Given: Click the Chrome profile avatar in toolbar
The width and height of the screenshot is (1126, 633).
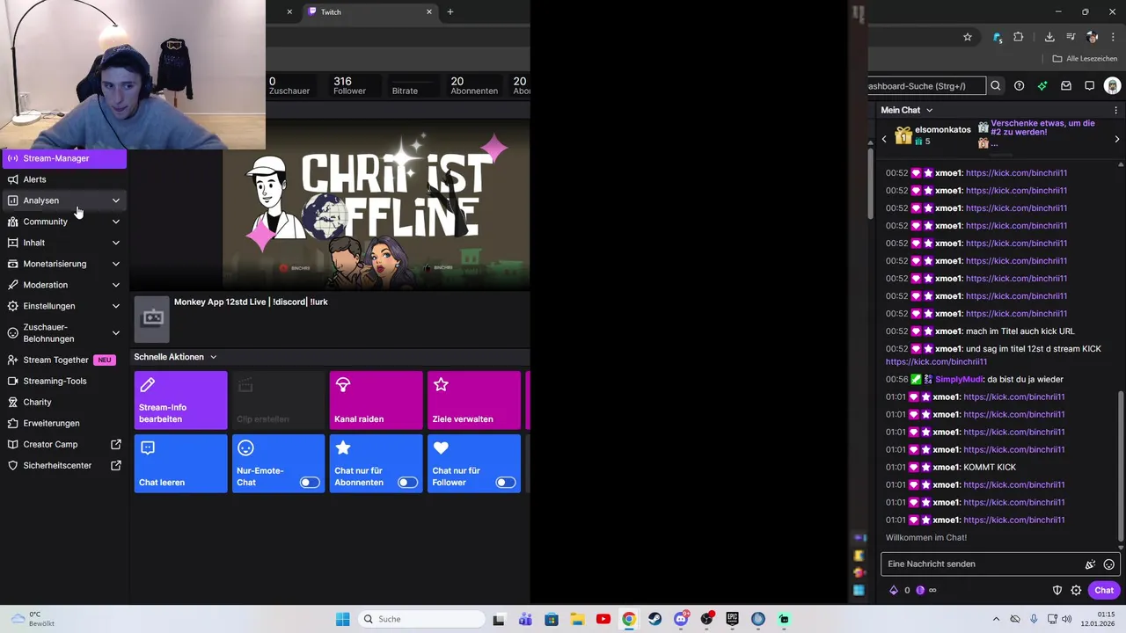Looking at the screenshot, I should point(1093,37).
